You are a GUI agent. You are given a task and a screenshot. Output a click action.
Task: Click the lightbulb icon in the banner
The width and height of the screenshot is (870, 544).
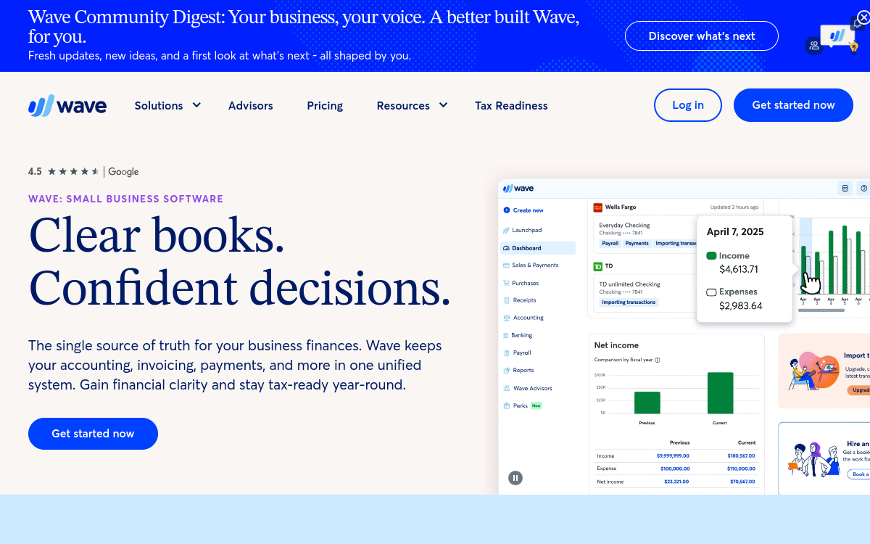click(854, 49)
